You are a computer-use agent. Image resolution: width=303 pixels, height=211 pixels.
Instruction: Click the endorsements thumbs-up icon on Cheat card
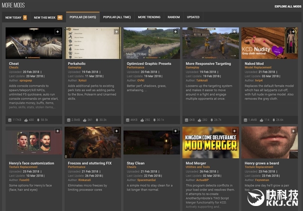coord(25,120)
